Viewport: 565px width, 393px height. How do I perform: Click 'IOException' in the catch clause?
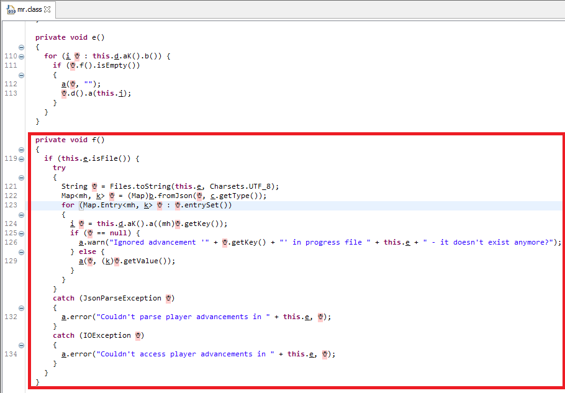coord(107,335)
